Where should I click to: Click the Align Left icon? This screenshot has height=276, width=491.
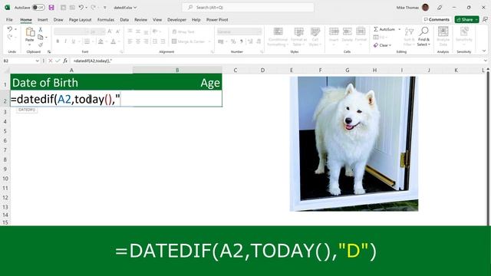pos(130,41)
